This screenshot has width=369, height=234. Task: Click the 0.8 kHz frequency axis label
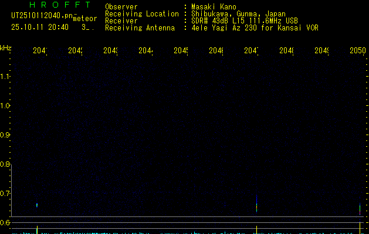pyautogui.click(x=6, y=164)
